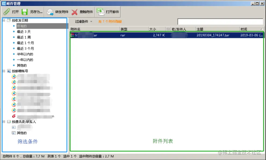This screenshot has width=266, height=160.
Task: Click the app icon in title bar
Action: (4, 3)
